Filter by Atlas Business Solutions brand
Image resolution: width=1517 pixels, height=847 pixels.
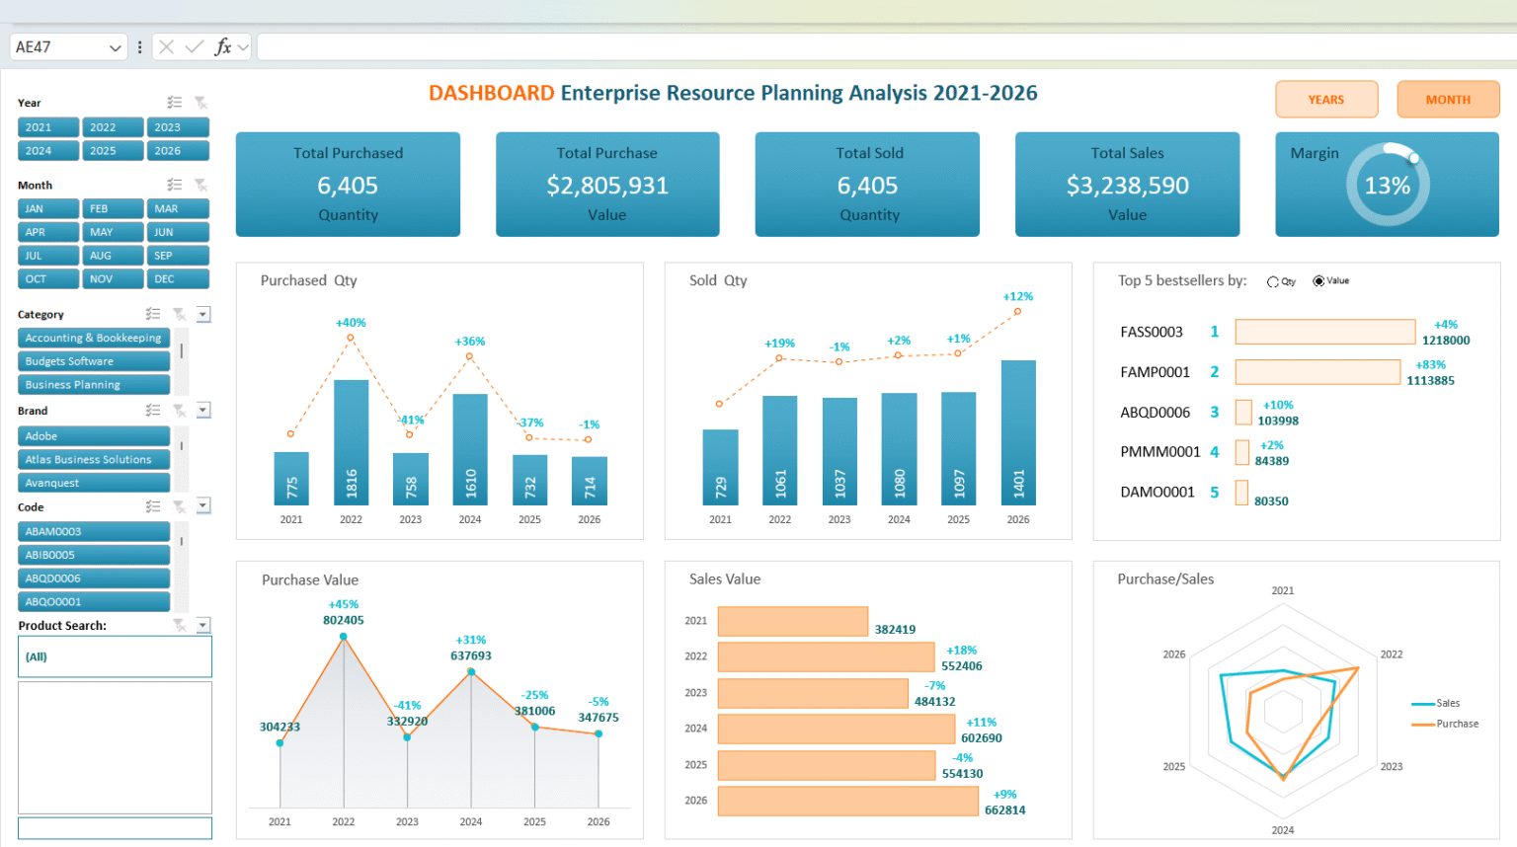pyautogui.click(x=94, y=460)
